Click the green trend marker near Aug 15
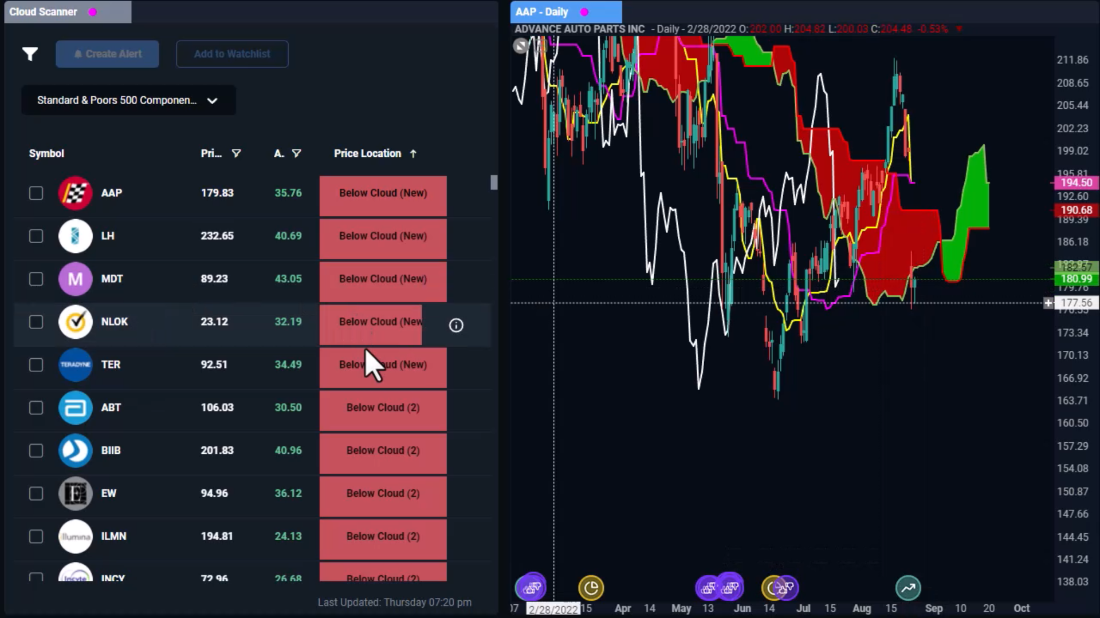 (908, 588)
